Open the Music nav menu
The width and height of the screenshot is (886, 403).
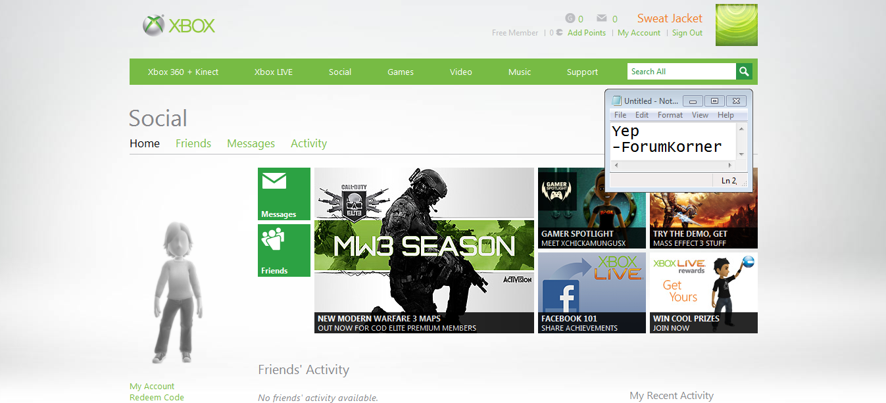pyautogui.click(x=520, y=72)
